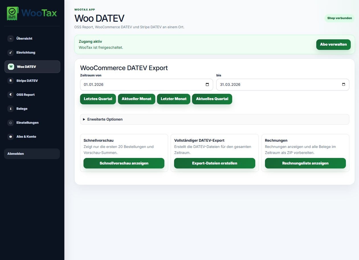Click the Woo DATEV 'W' icon
The height and width of the screenshot is (260, 359).
click(11, 67)
